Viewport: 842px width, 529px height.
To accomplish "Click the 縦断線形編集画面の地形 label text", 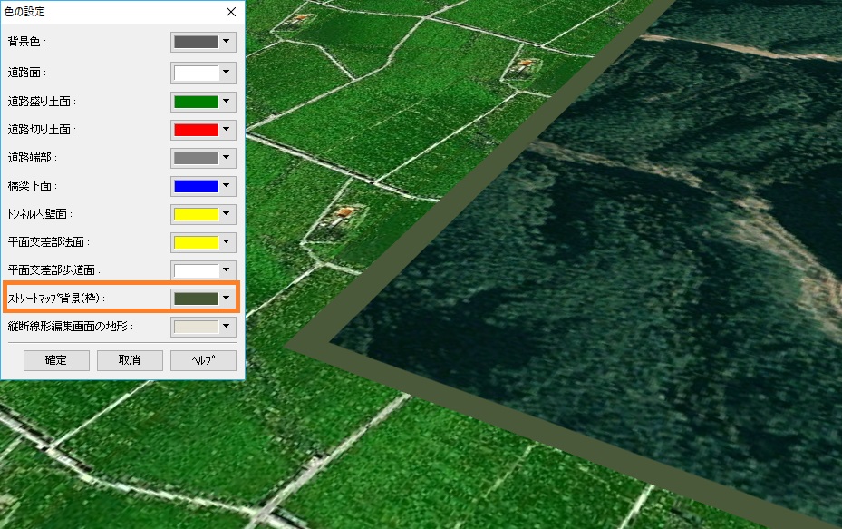I will point(71,327).
